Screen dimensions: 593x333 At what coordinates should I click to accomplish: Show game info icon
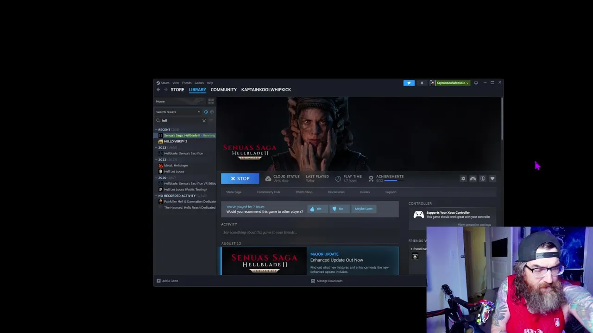click(482, 179)
